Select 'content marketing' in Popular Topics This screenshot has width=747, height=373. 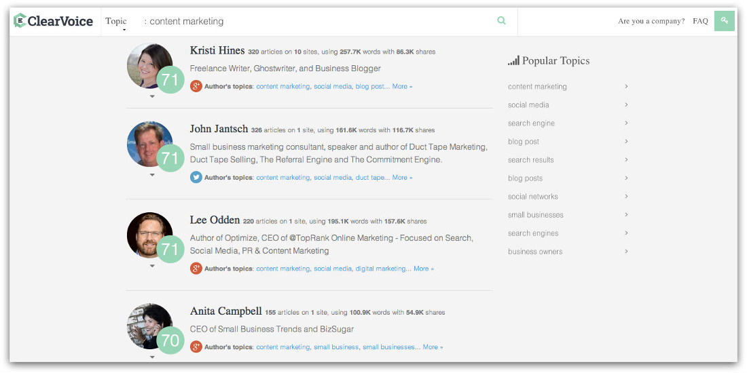point(537,87)
